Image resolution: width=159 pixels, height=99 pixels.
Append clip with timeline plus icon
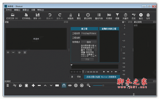[x=33, y=86]
